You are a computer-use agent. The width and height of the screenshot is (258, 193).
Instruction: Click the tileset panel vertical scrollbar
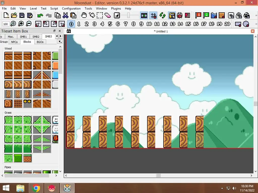[60, 61]
